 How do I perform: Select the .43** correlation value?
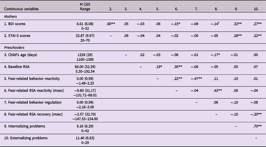point(218,90)
